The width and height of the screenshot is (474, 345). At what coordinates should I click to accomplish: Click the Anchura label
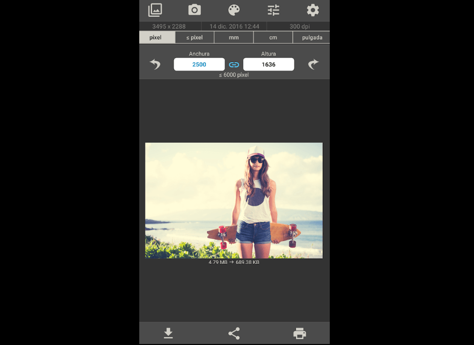tap(199, 54)
